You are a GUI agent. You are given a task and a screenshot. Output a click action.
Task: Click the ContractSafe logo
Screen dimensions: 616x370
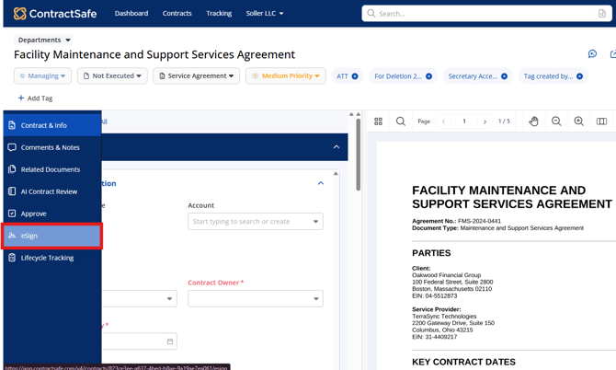[55, 14]
